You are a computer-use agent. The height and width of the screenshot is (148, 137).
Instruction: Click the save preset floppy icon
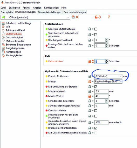tap(73, 17)
